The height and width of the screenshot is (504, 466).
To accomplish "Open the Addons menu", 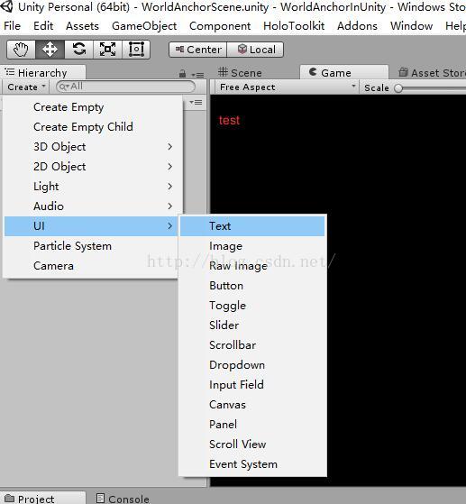I will click(357, 26).
